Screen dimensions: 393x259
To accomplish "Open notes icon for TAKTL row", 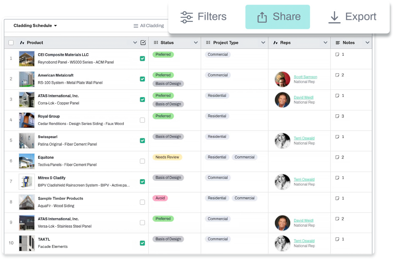I will pyautogui.click(x=337, y=239).
